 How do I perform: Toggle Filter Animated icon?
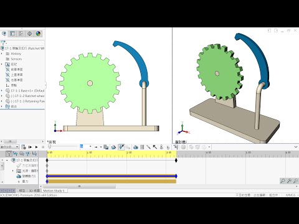point(16,154)
